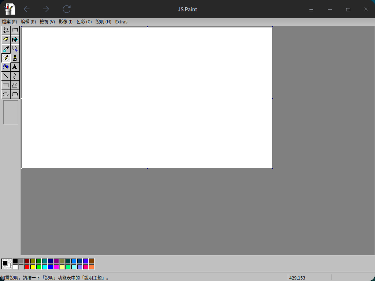Open the 檔案 (F) menu
Screen dimensions: 375x281
pyautogui.click(x=10, y=22)
